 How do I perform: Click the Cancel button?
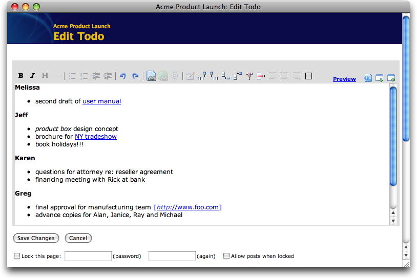coord(78,238)
